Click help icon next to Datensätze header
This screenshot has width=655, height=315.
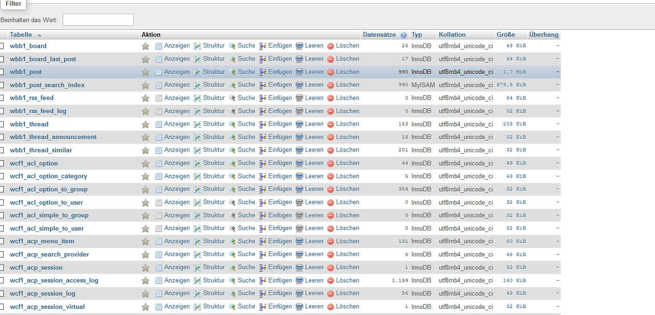(x=404, y=35)
